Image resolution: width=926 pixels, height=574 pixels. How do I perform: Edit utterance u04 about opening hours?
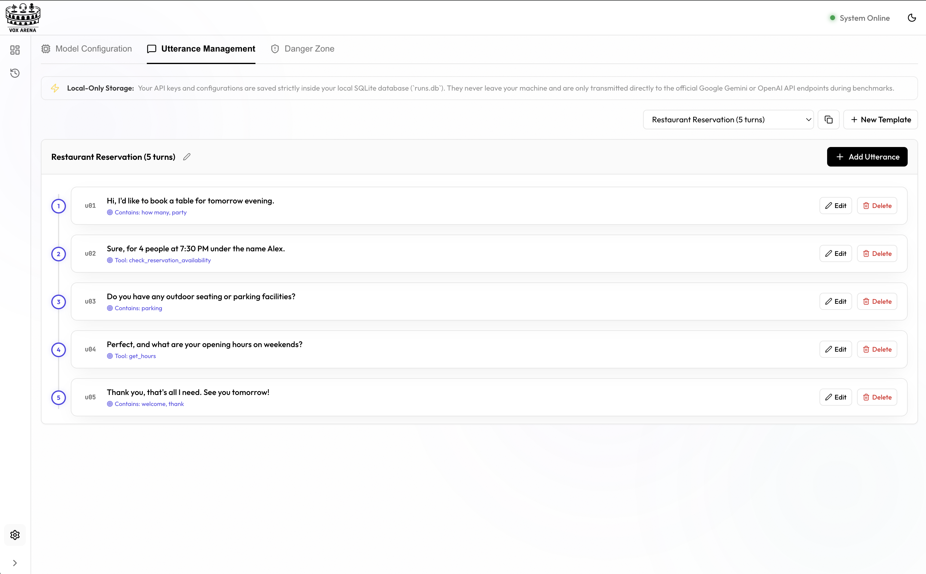pos(836,349)
